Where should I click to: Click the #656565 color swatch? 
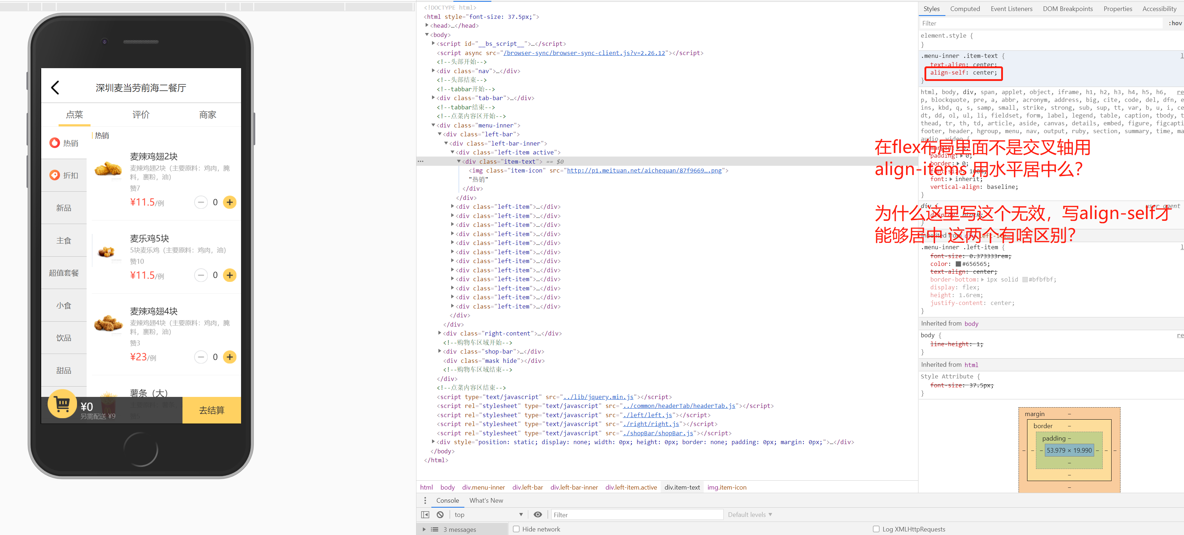[958, 264]
